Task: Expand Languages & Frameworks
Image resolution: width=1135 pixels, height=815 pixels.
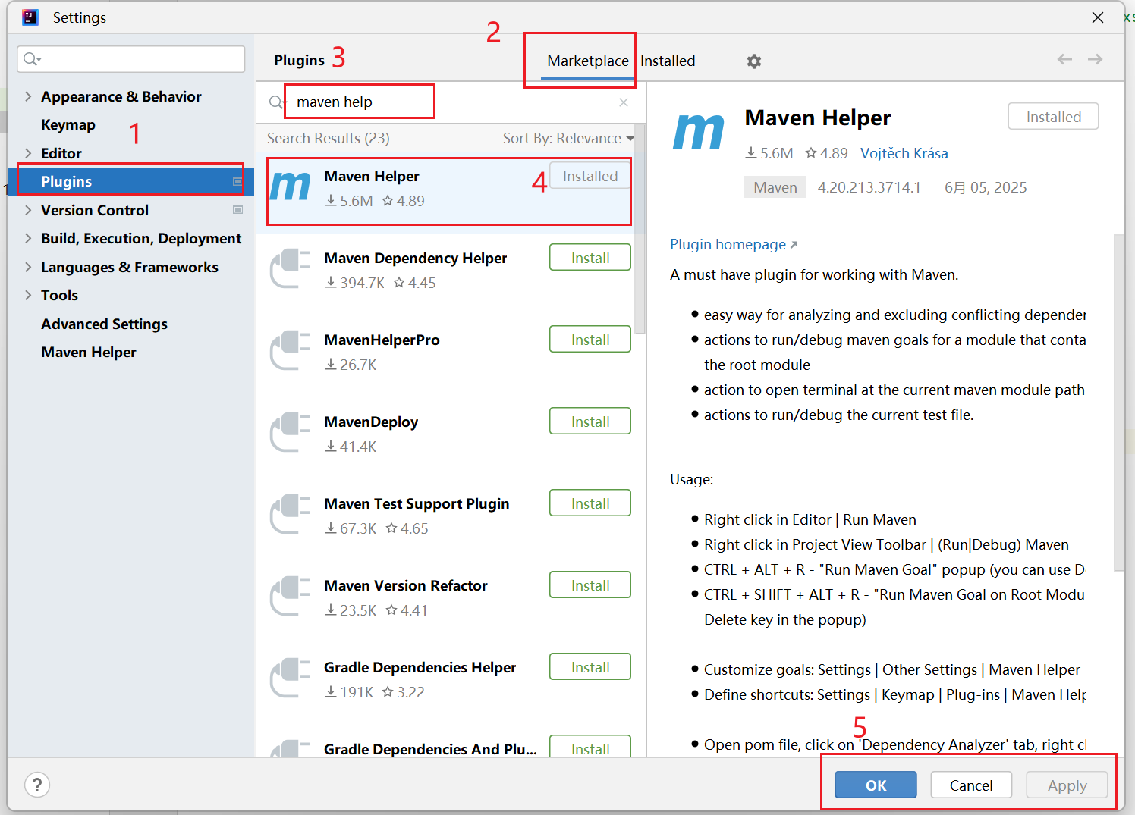Action: (x=28, y=267)
